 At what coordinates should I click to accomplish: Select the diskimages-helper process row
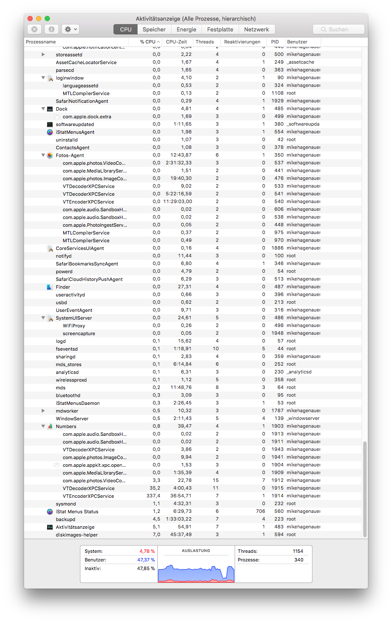point(193,535)
